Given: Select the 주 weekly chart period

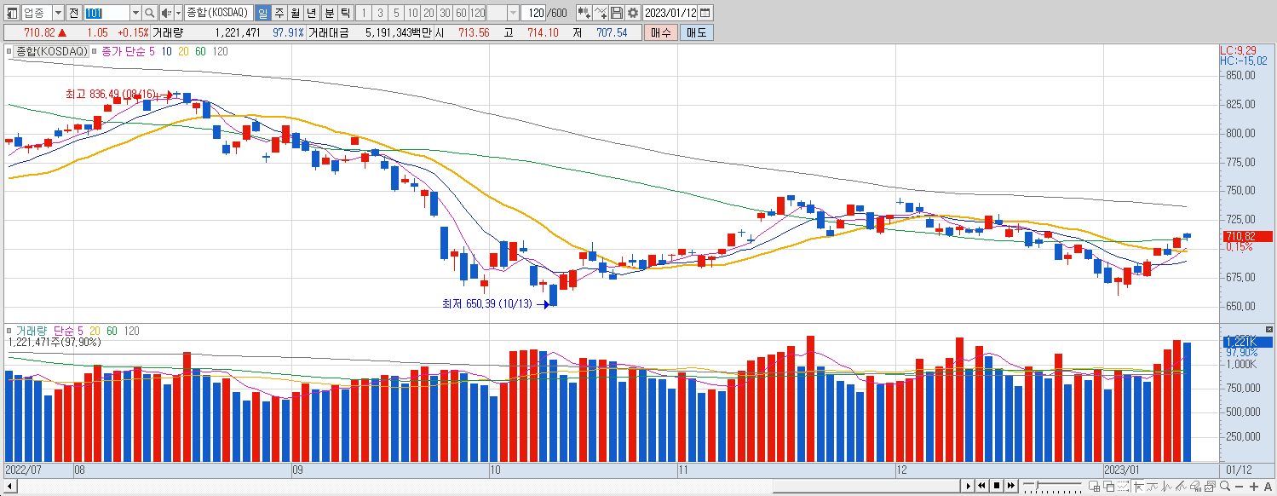Looking at the screenshot, I should tap(279, 13).
